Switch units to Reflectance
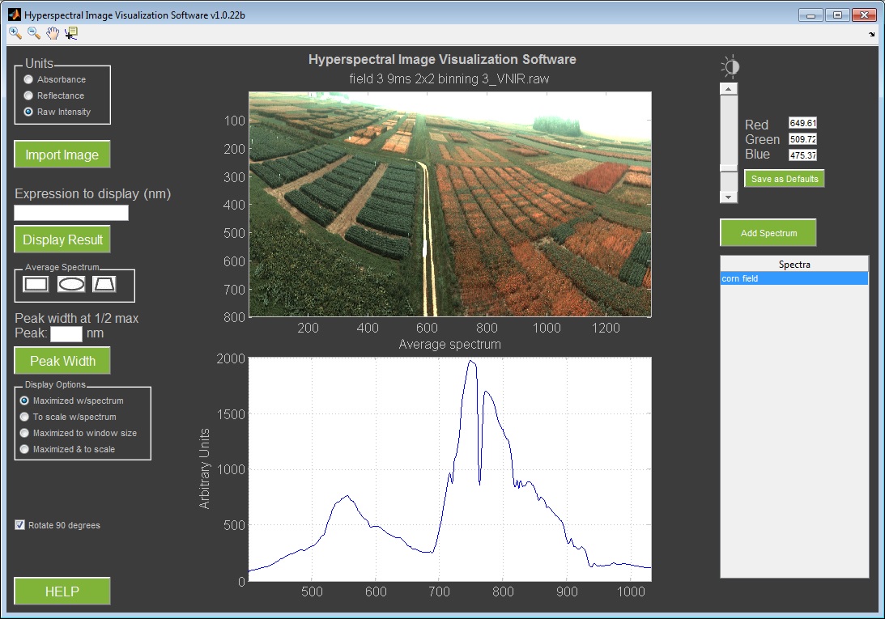The width and height of the screenshot is (885, 619). click(x=27, y=95)
